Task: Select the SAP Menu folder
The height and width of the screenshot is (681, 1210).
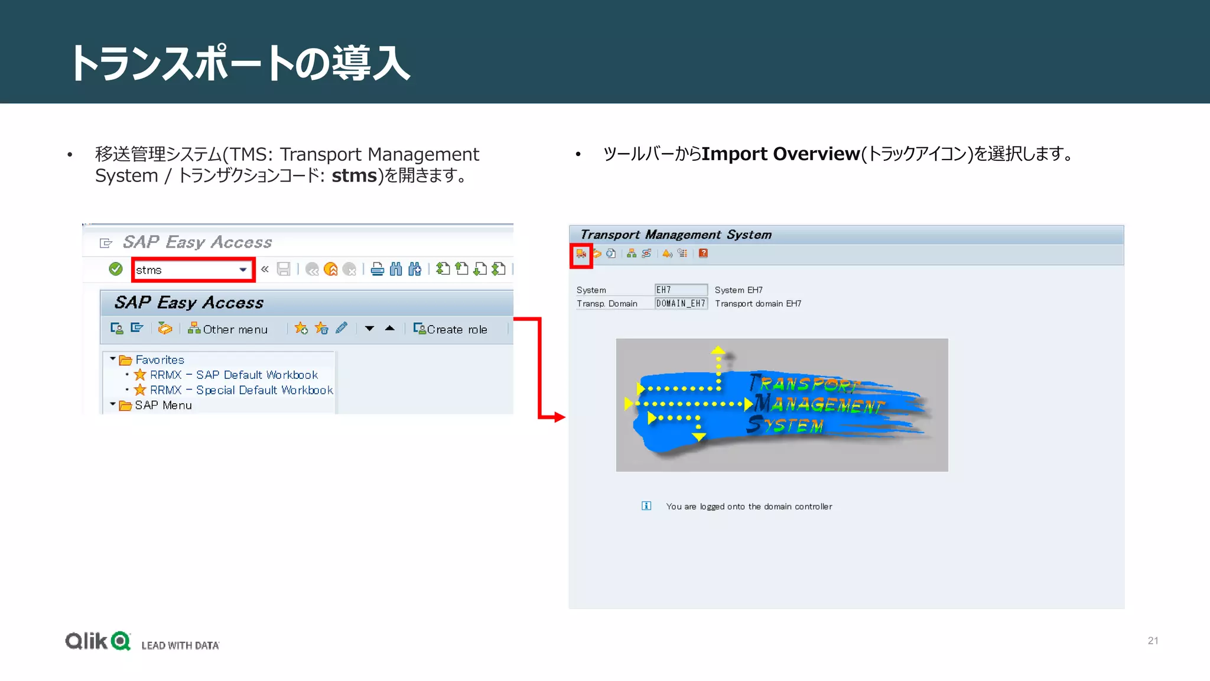Action: [156, 405]
